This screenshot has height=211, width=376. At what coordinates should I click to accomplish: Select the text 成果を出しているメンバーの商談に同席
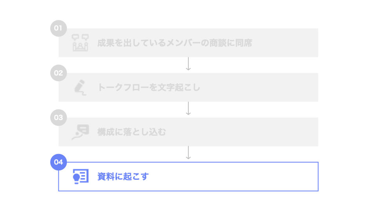175,43
